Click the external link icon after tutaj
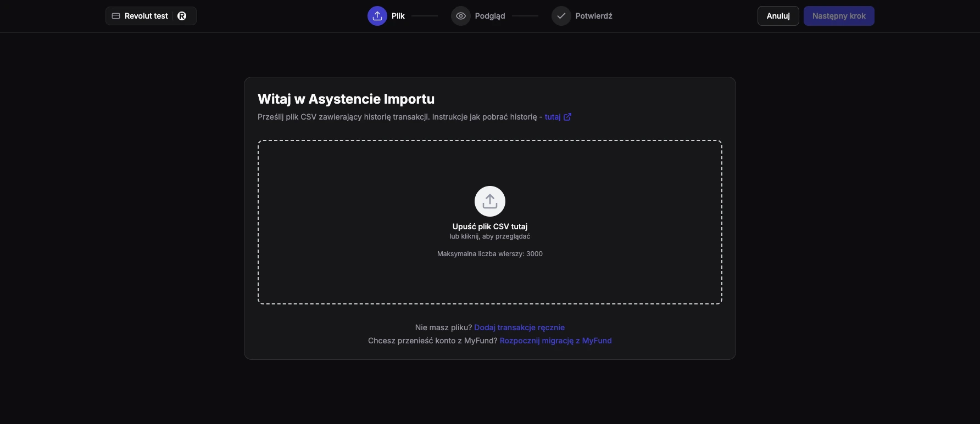The width and height of the screenshot is (980, 424). (x=567, y=117)
